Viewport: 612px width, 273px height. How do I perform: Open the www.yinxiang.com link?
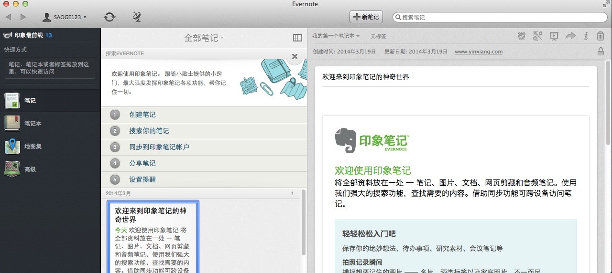point(479,52)
